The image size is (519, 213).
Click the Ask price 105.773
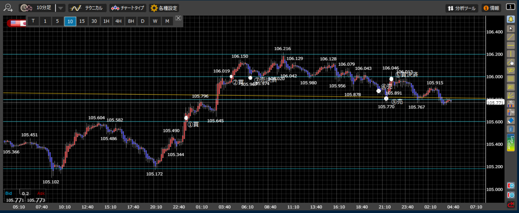tap(36, 200)
